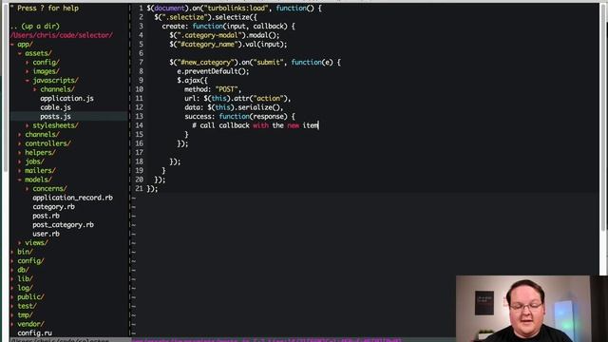
Task: Open user.rb model file
Action: (x=46, y=234)
